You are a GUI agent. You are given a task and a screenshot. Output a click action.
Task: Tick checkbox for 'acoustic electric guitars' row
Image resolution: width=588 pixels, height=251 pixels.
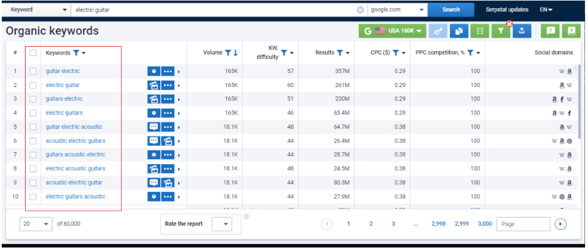[x=33, y=141]
